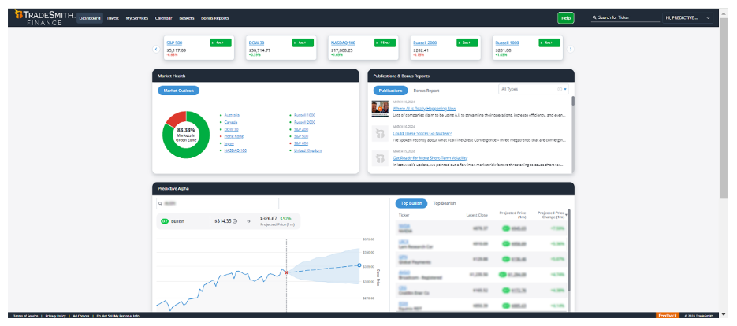Viewport: 737px width, 326px height.
Task: Select the Top Bullish tab
Action: [411, 203]
